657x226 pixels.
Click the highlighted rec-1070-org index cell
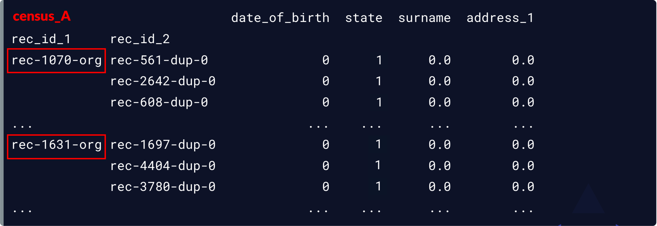click(x=56, y=61)
